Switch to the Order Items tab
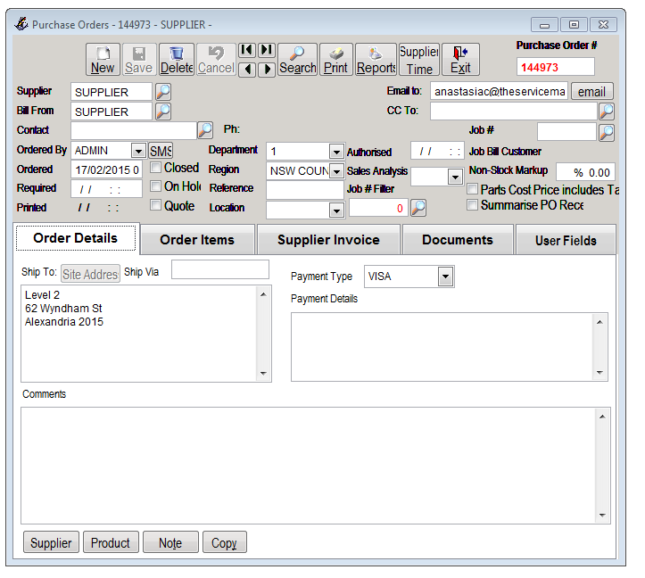Image resolution: width=645 pixels, height=578 pixels. click(197, 239)
